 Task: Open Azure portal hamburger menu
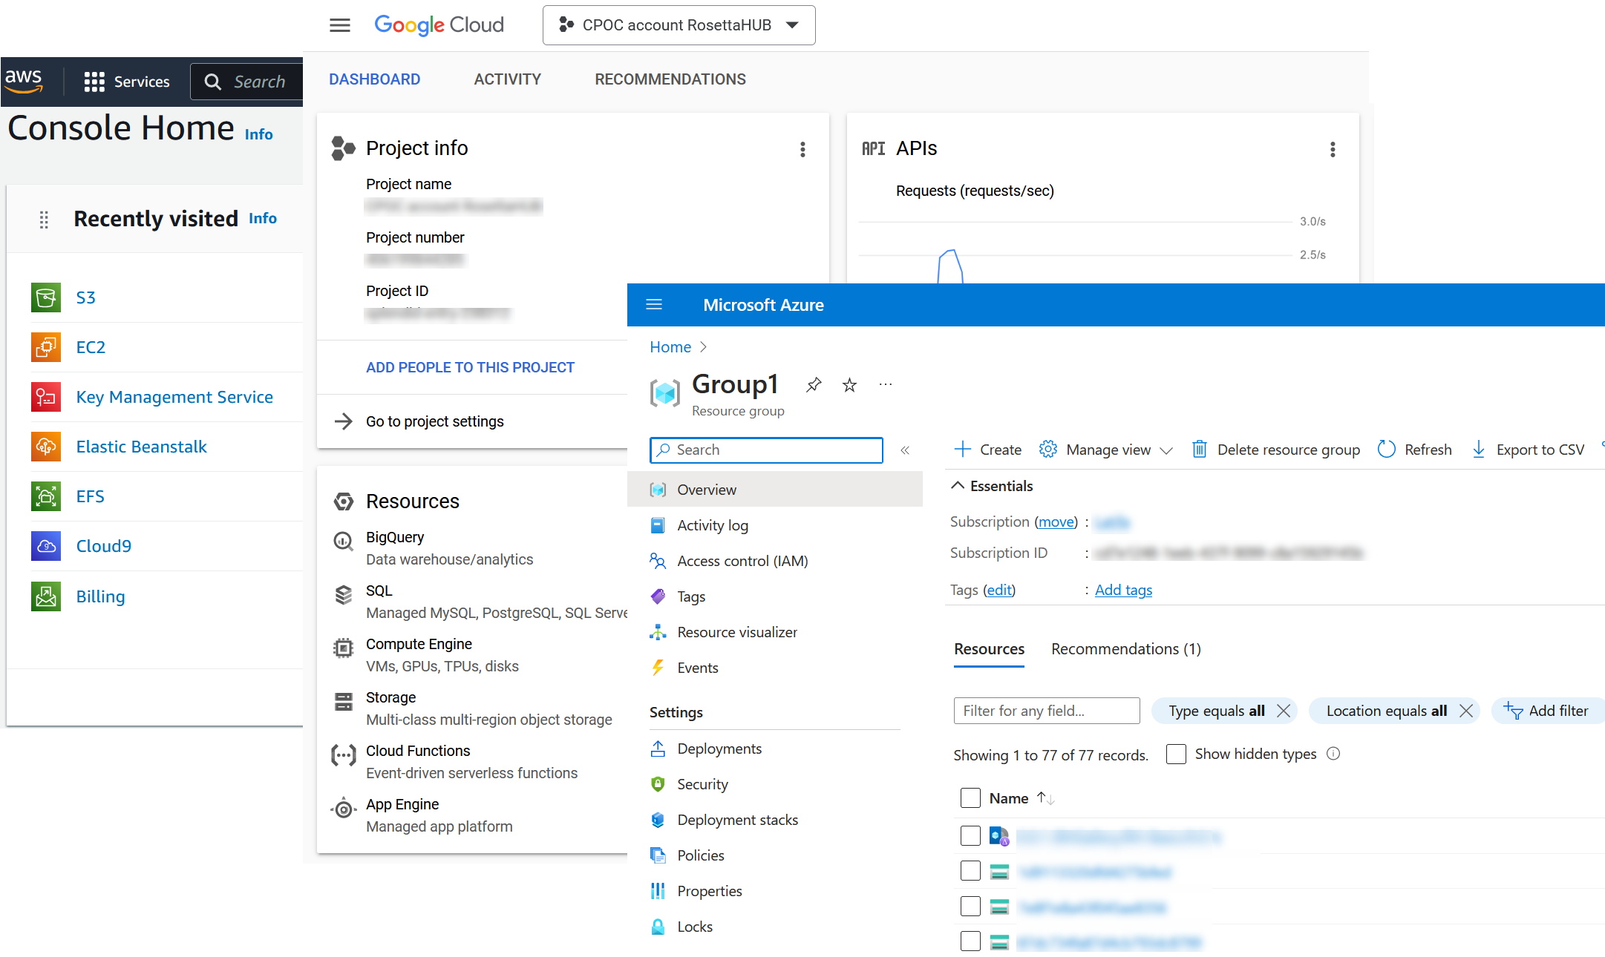click(x=654, y=305)
